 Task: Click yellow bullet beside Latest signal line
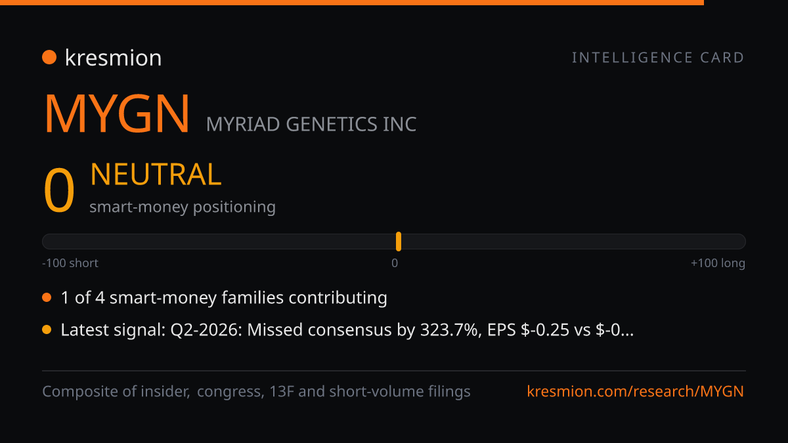(47, 330)
